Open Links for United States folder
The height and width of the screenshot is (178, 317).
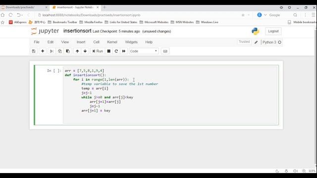pos(121,22)
